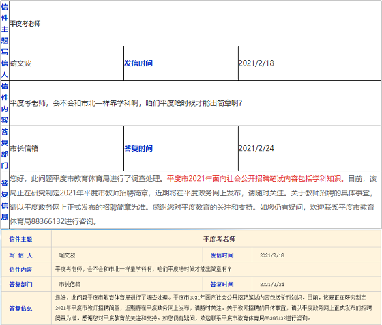
Task: Click the reply date 2021/2/24 in upper table
Action: 256,148
